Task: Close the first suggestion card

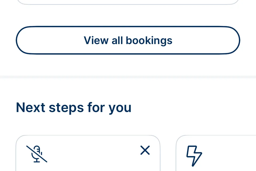Action: click(145, 150)
